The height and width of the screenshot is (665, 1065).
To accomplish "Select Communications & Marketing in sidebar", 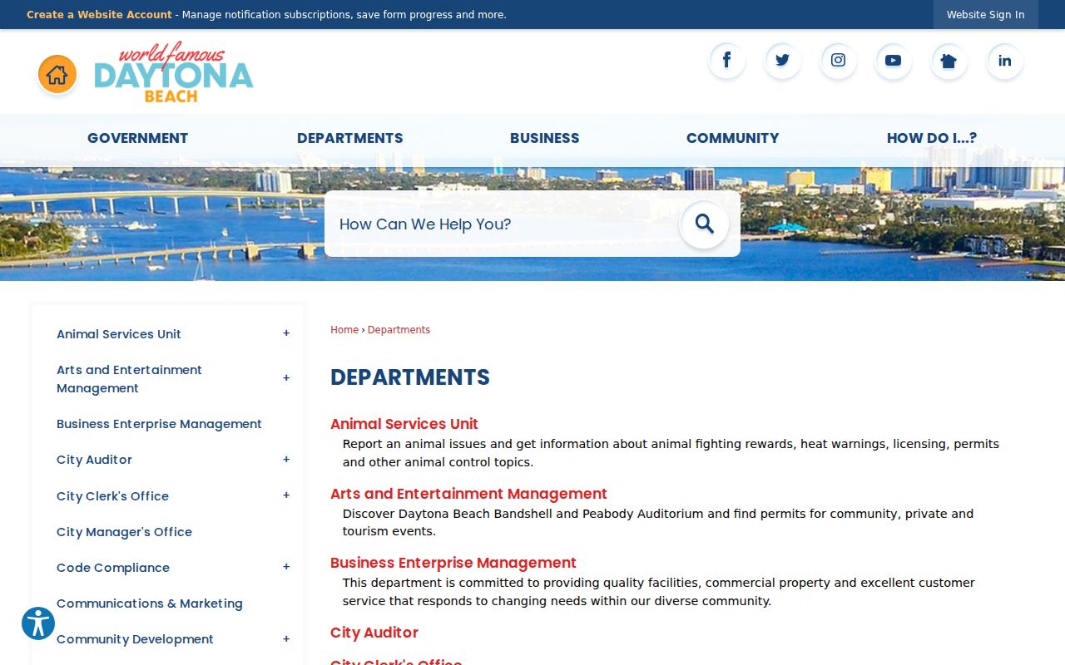I will (x=150, y=603).
